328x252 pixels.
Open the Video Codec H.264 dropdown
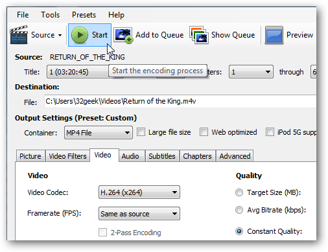[x=139, y=192]
